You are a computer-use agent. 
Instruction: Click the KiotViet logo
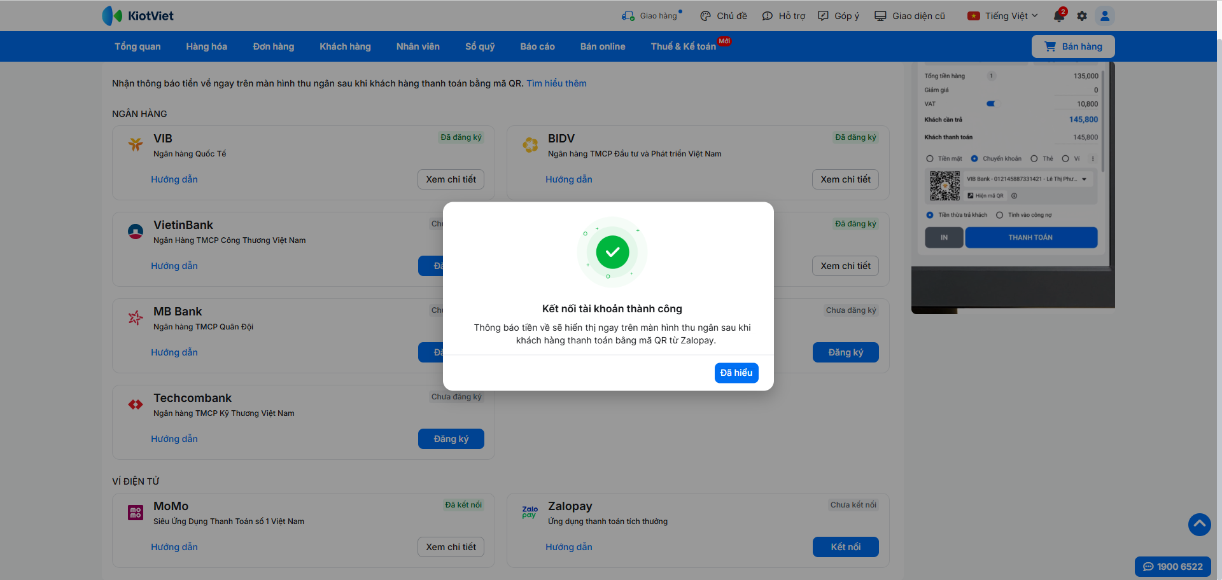pyautogui.click(x=137, y=16)
